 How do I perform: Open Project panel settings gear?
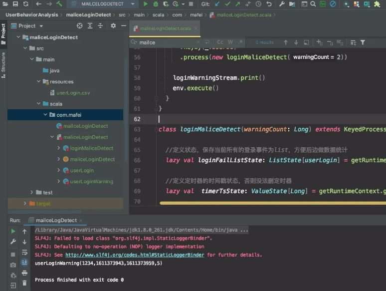pyautogui.click(x=113, y=25)
